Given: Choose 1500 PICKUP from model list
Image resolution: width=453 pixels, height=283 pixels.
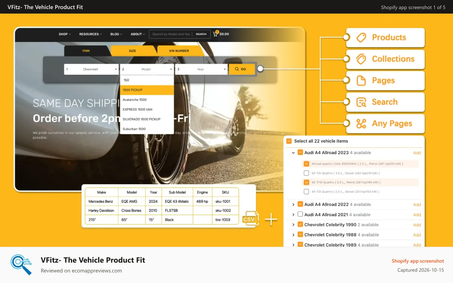Looking at the screenshot, I should coord(147,90).
